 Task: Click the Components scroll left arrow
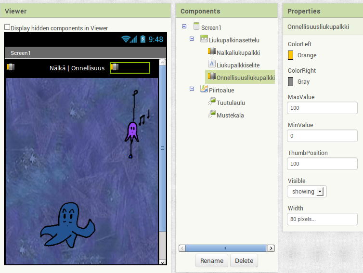[182, 248]
